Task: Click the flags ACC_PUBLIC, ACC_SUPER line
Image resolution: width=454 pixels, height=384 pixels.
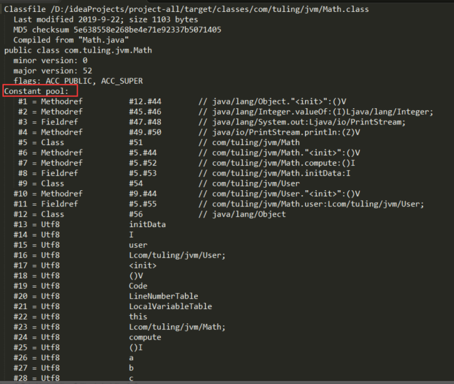Action: (78, 81)
